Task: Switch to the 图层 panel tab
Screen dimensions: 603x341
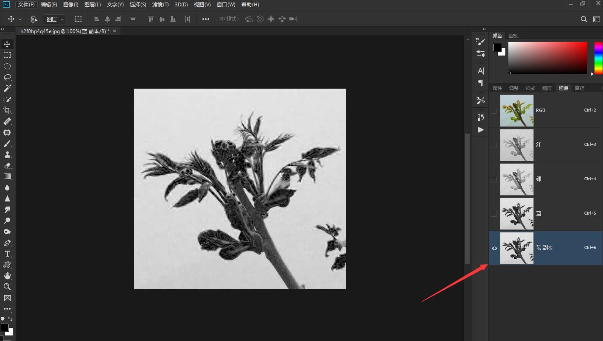Action: pos(547,88)
